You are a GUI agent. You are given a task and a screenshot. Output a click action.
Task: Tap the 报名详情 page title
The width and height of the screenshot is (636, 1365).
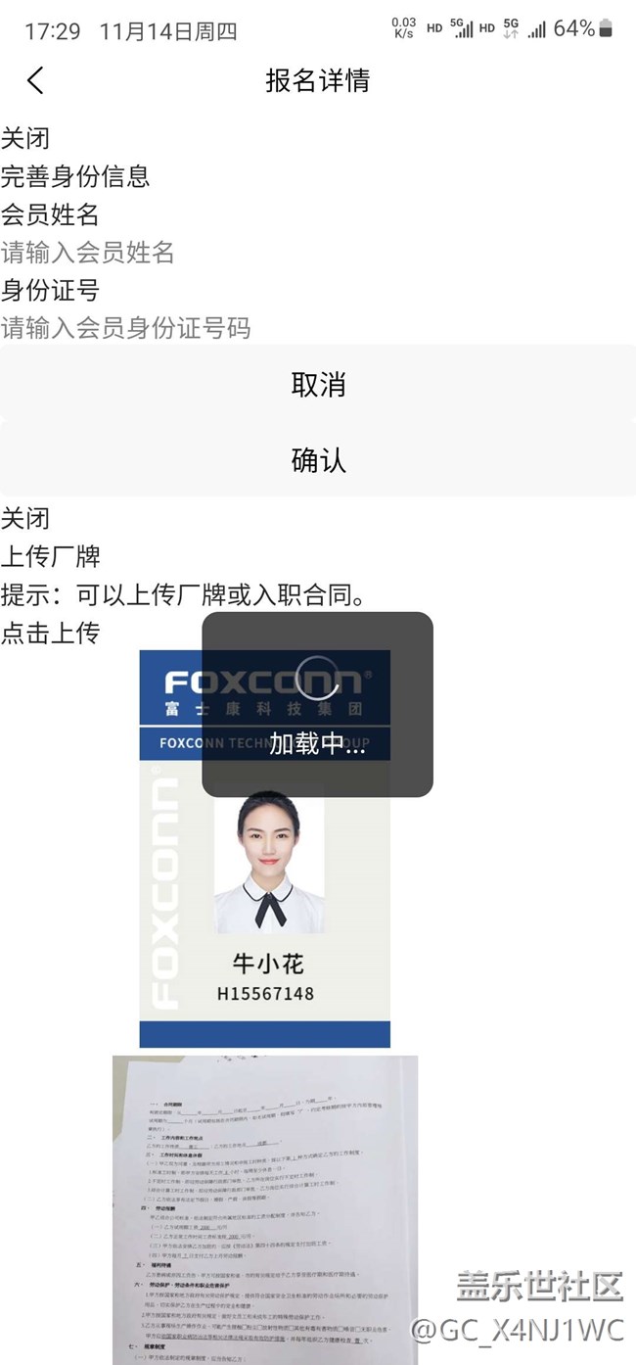[x=318, y=80]
